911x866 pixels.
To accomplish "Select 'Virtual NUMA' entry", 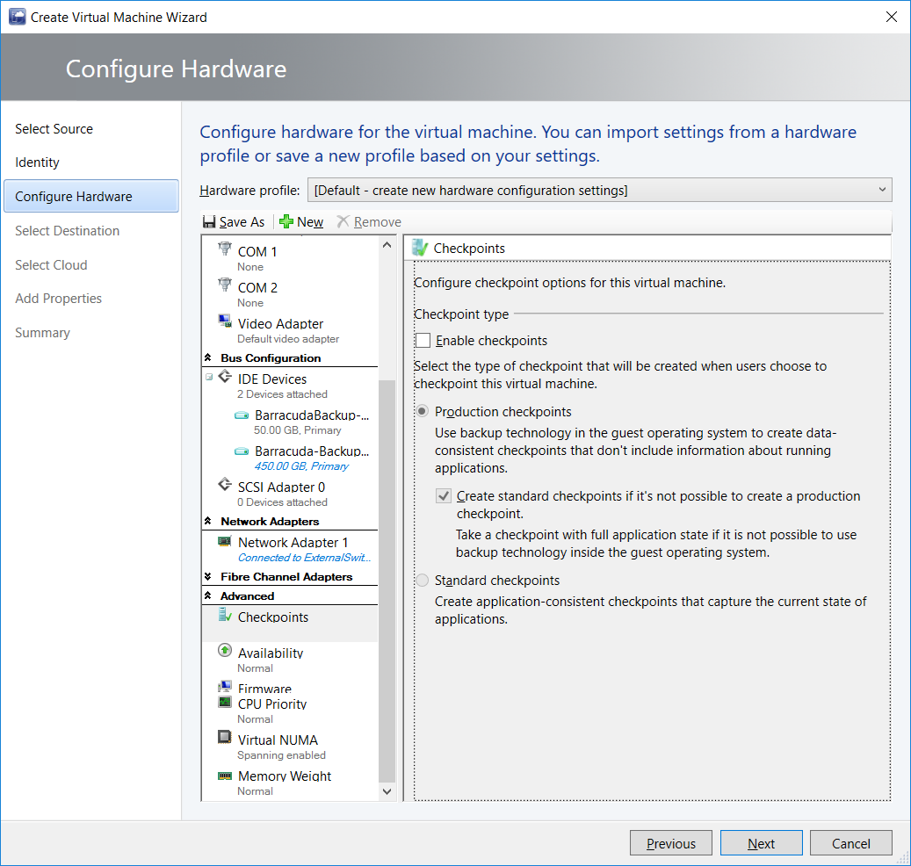I will pyautogui.click(x=290, y=747).
